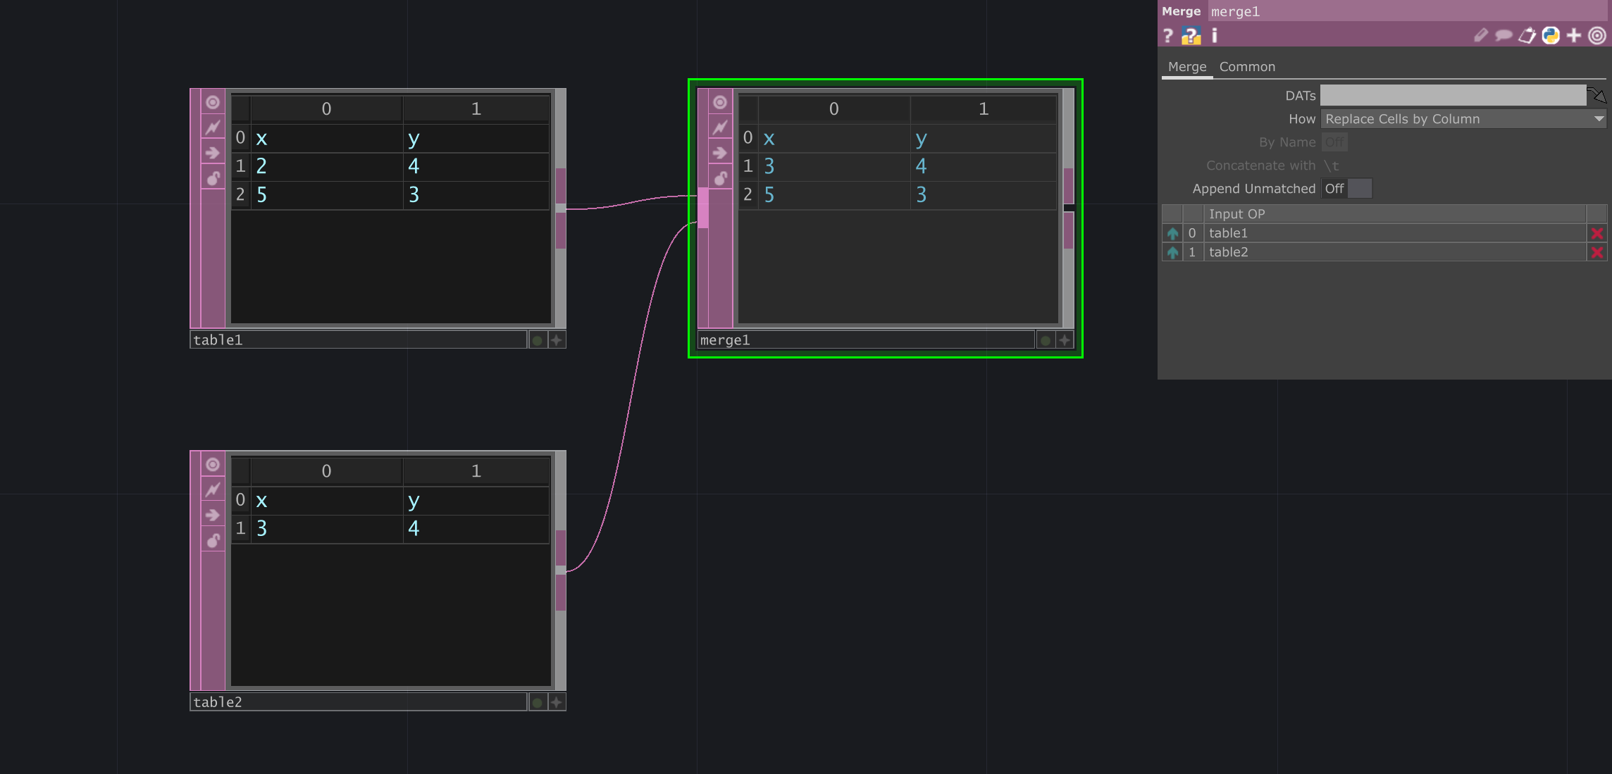Remove table2 input with the red X
This screenshot has height=774, width=1612.
pos(1597,252)
